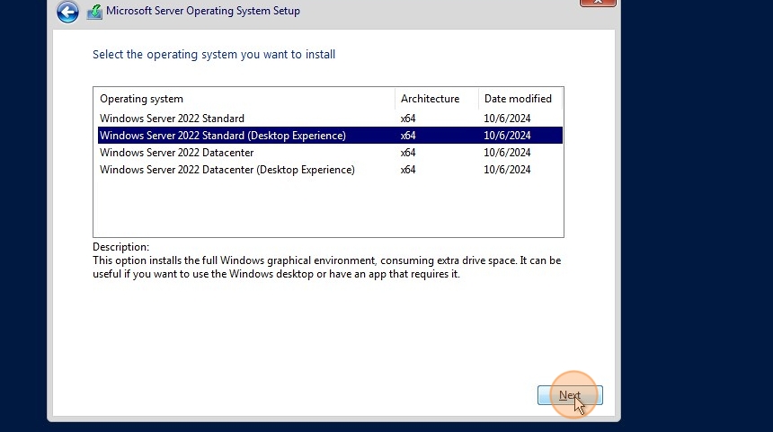Click the Next button

coord(570,395)
